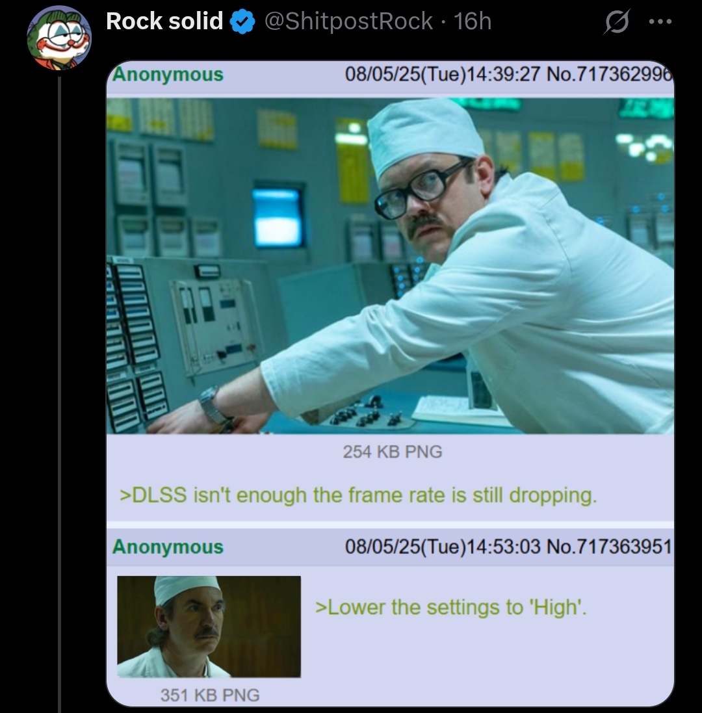Click the second Anonymous poster name
Screen dimensions: 702x713
pos(168,547)
